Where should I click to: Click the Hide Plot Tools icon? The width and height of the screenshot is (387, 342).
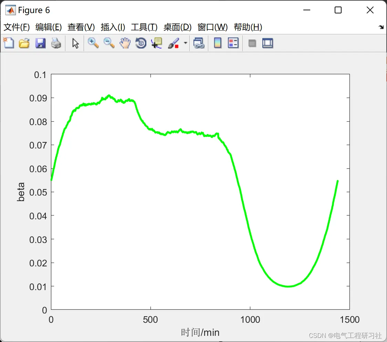252,43
